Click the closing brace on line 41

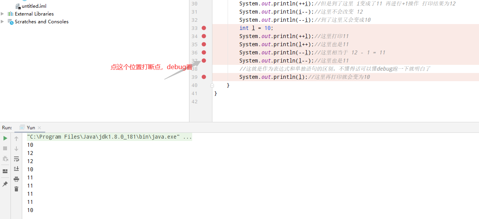pos(216,93)
